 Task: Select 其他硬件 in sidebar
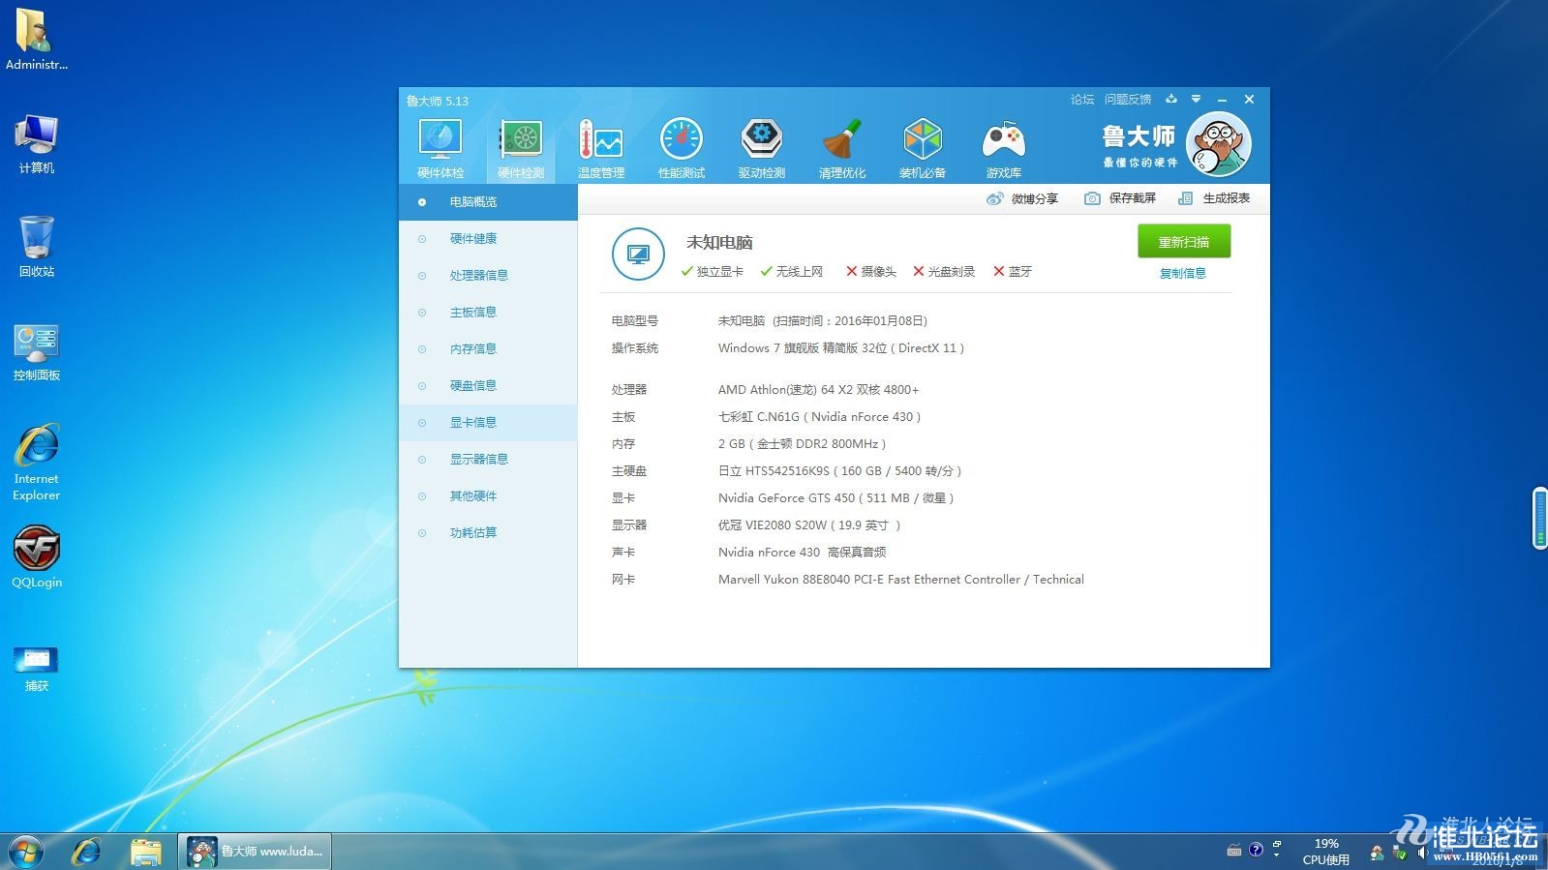tap(488, 496)
